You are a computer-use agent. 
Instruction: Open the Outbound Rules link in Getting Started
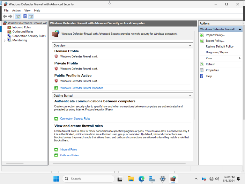69,155
